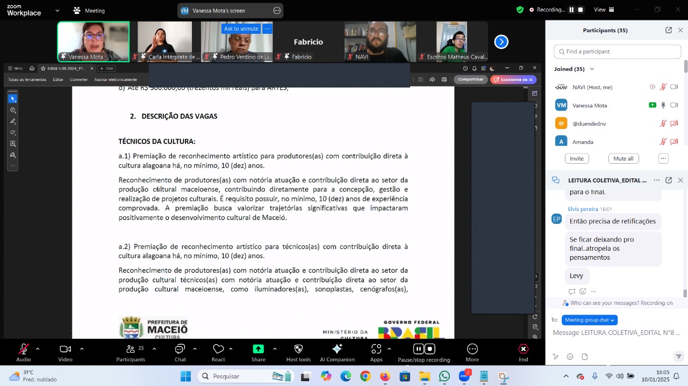This screenshot has width=688, height=386.
Task: Click the Mute all button
Action: coord(623,158)
